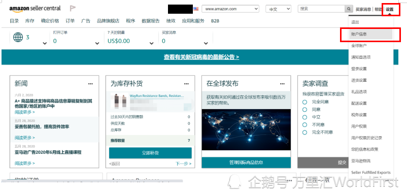407x196 pixels.
Task: Open the 新闻 card three-dot menu
Action: [90, 84]
